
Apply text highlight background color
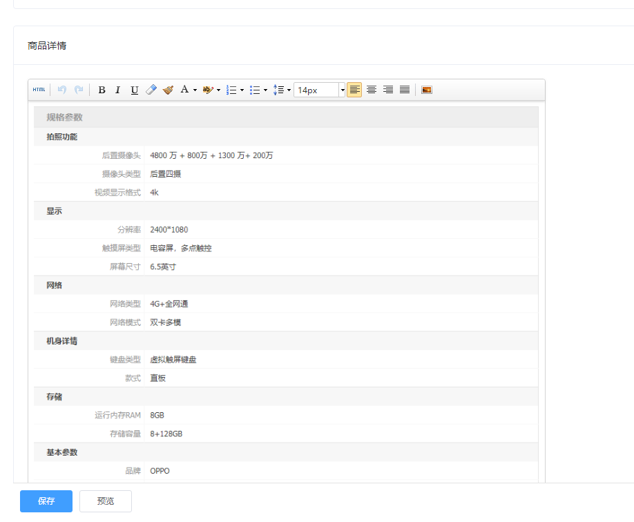[208, 90]
